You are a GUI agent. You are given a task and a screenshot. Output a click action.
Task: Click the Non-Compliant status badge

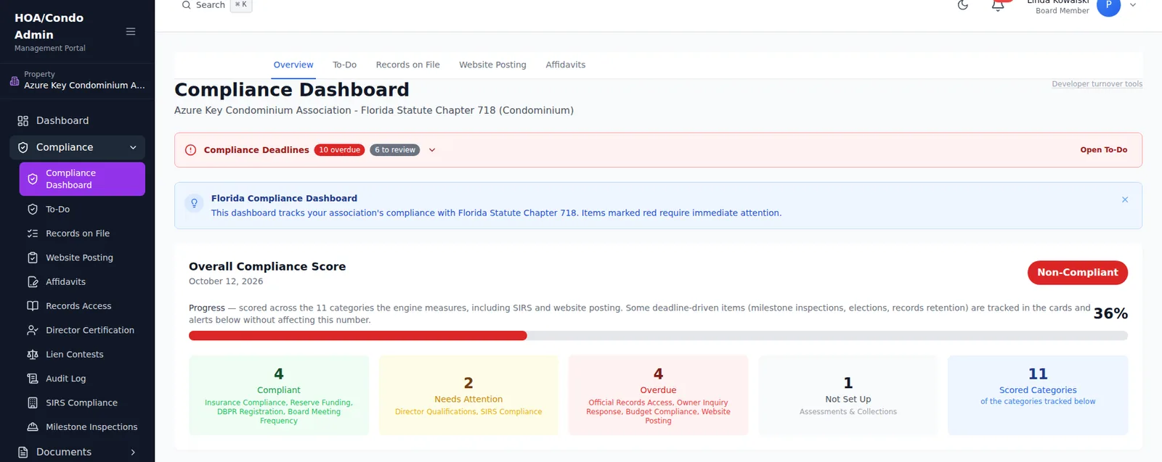point(1078,273)
